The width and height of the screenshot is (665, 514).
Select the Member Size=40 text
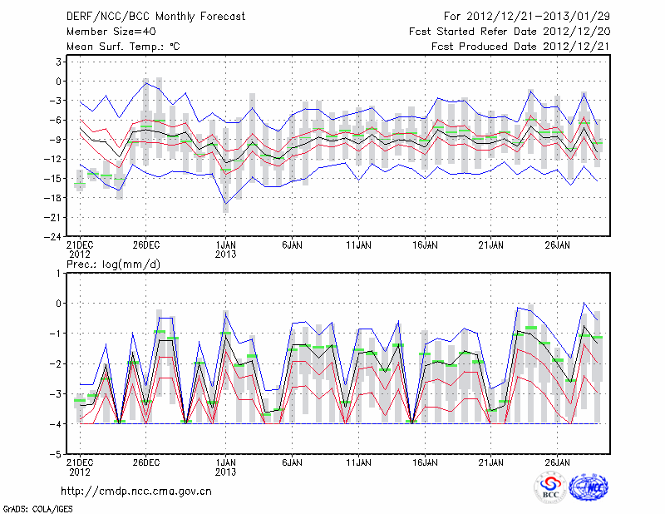[x=111, y=32]
